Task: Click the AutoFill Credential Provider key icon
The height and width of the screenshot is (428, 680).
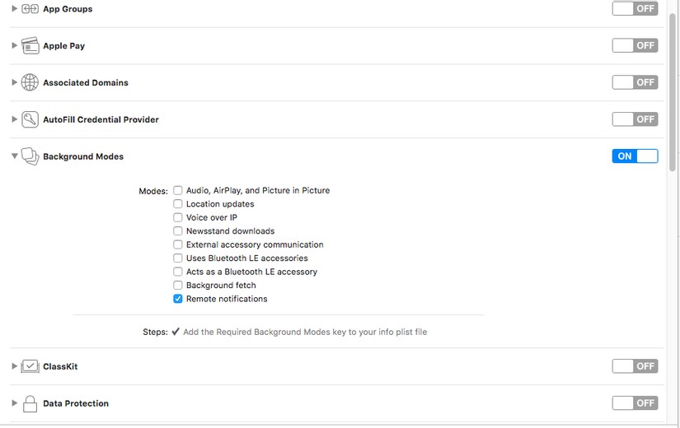Action: click(30, 119)
